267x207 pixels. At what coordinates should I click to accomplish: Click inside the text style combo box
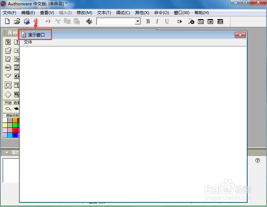[x=116, y=21]
